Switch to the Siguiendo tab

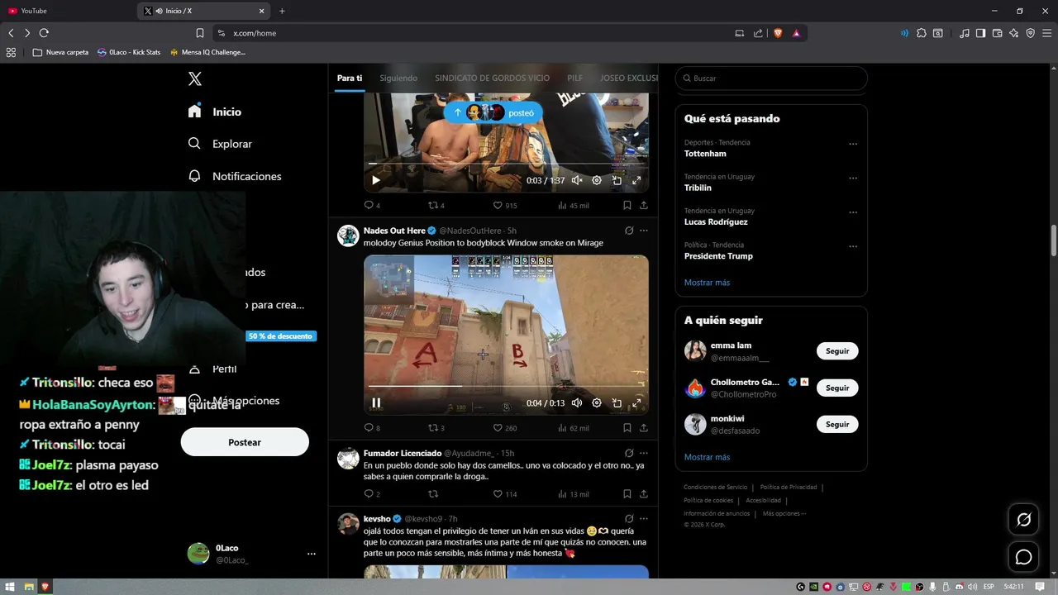pyautogui.click(x=398, y=78)
